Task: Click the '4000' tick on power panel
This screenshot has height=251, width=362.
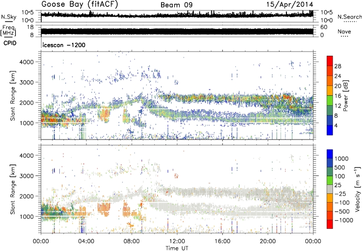Action: (x=26, y=62)
